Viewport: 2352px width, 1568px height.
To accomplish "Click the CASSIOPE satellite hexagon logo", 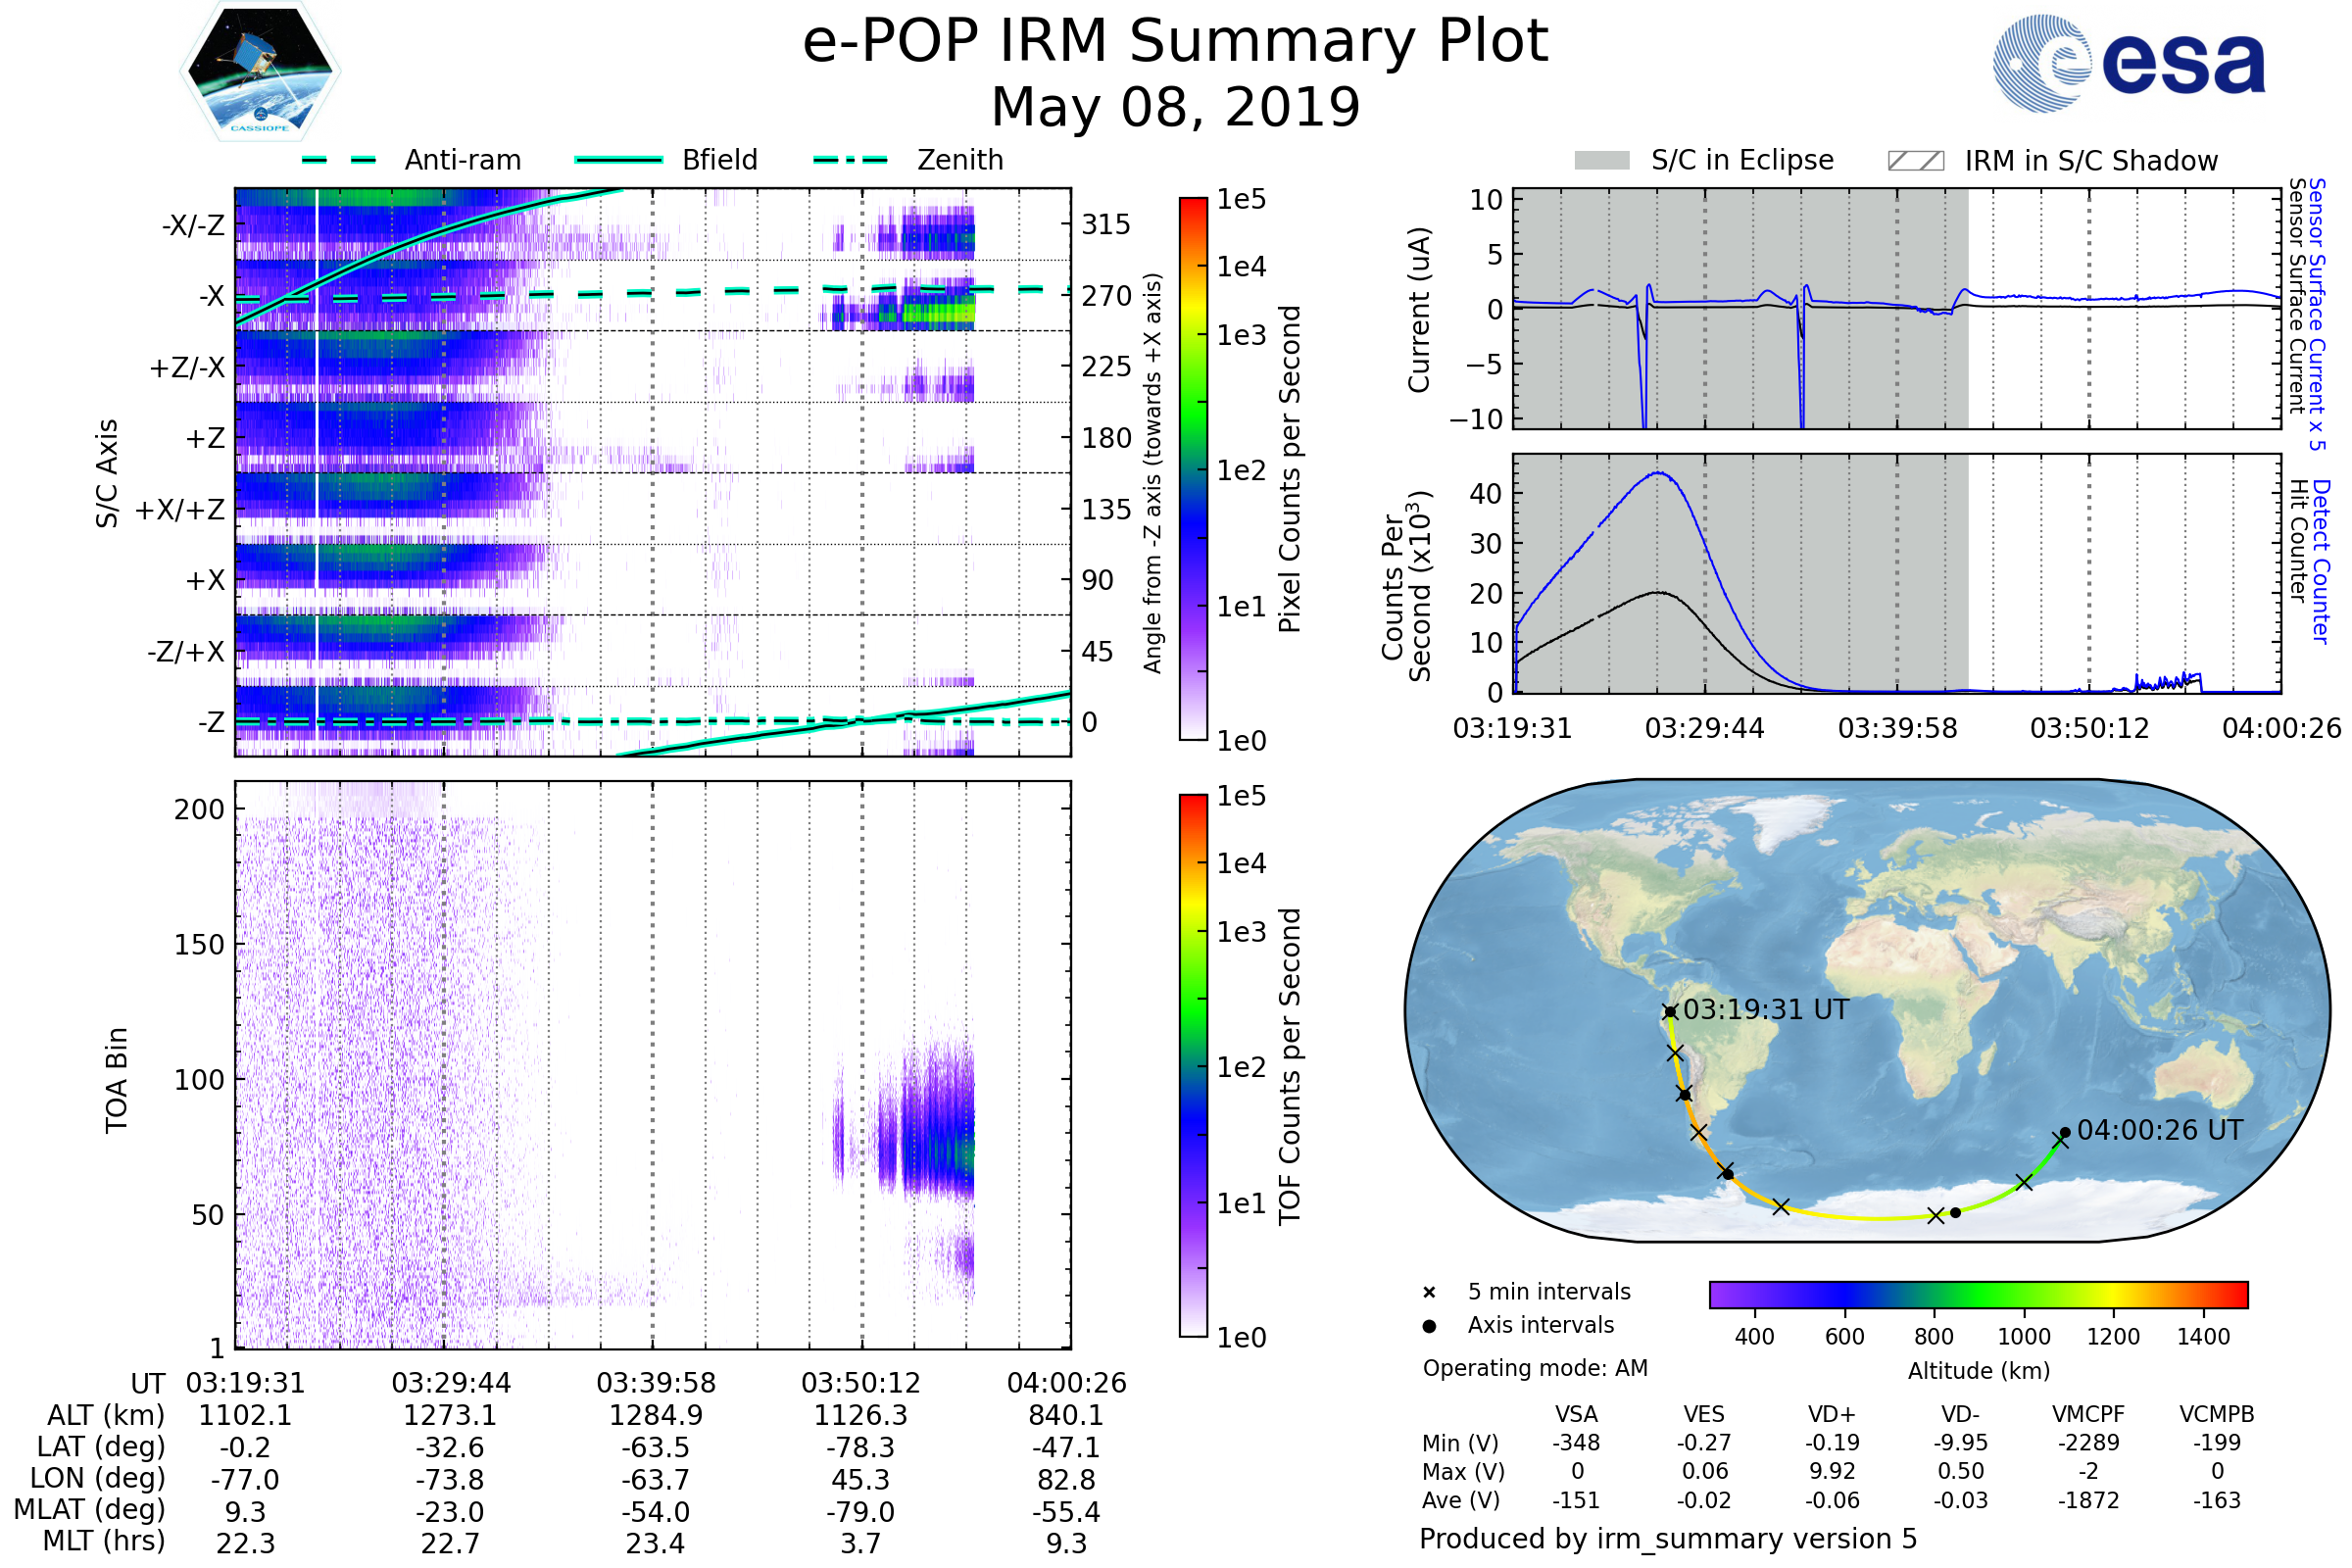I will point(260,72).
